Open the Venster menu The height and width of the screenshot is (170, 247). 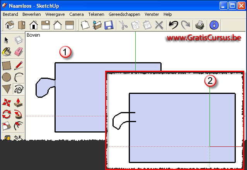click(x=152, y=14)
